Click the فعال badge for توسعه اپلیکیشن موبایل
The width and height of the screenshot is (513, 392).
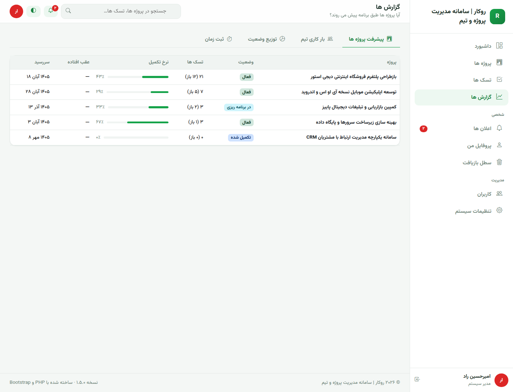tap(247, 92)
